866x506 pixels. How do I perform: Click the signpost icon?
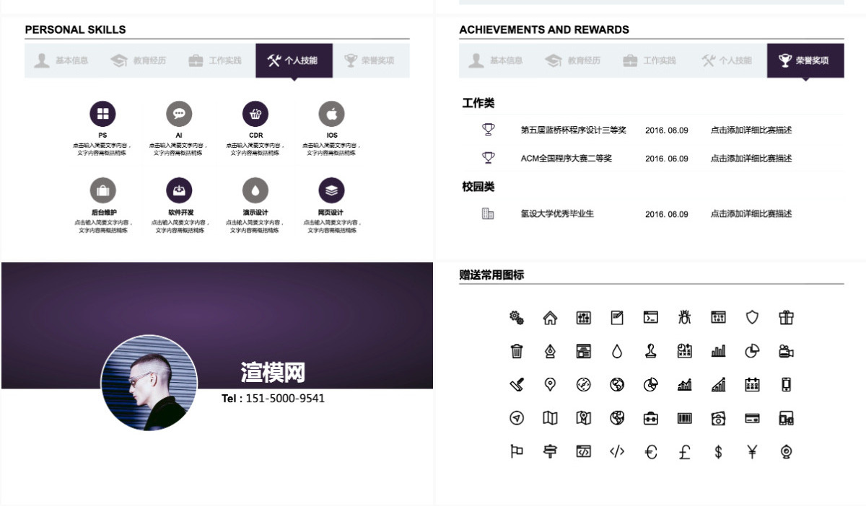550,452
